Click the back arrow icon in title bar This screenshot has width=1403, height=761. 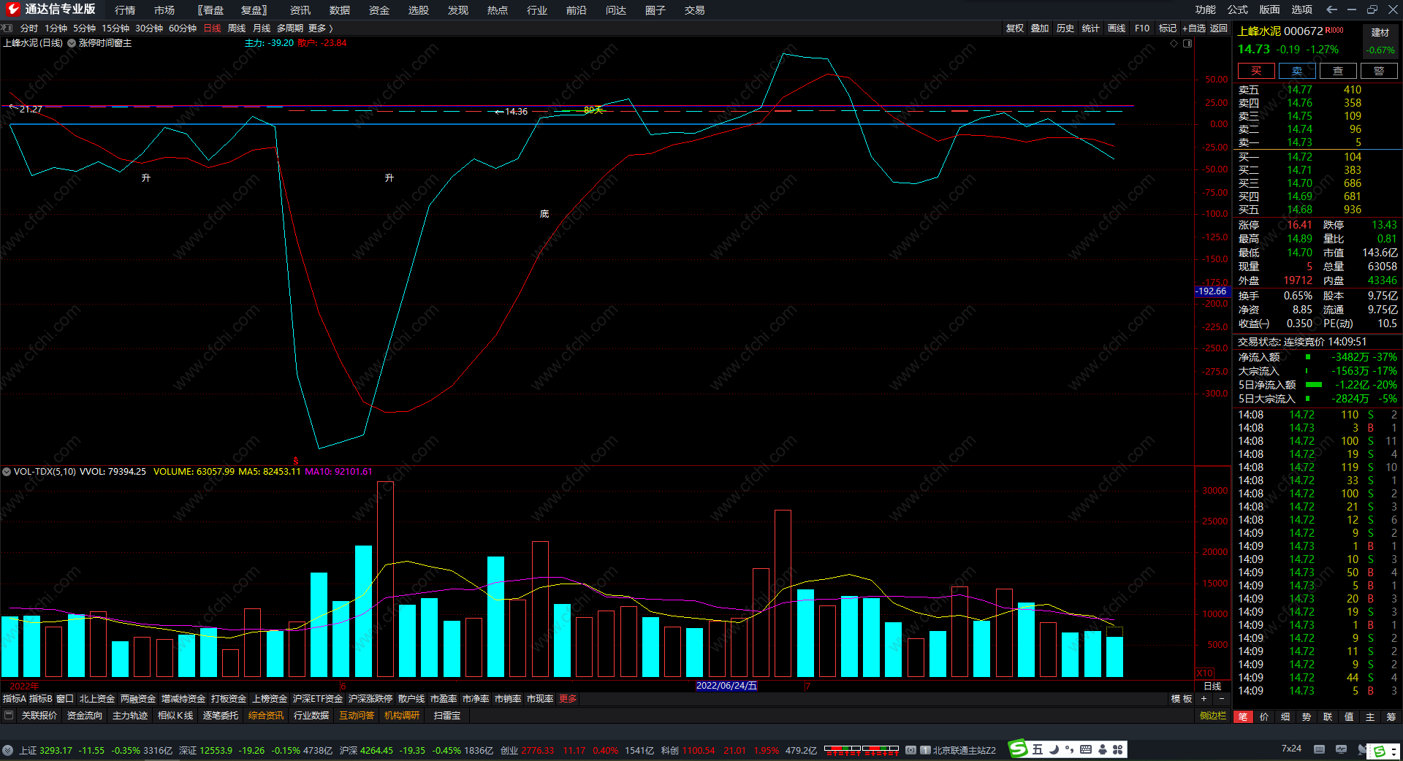1331,9
